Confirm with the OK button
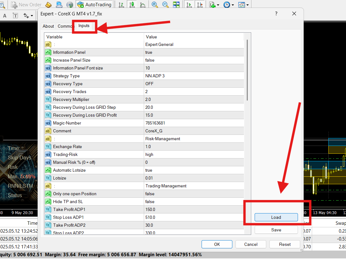The width and height of the screenshot is (346, 260). coord(217,244)
